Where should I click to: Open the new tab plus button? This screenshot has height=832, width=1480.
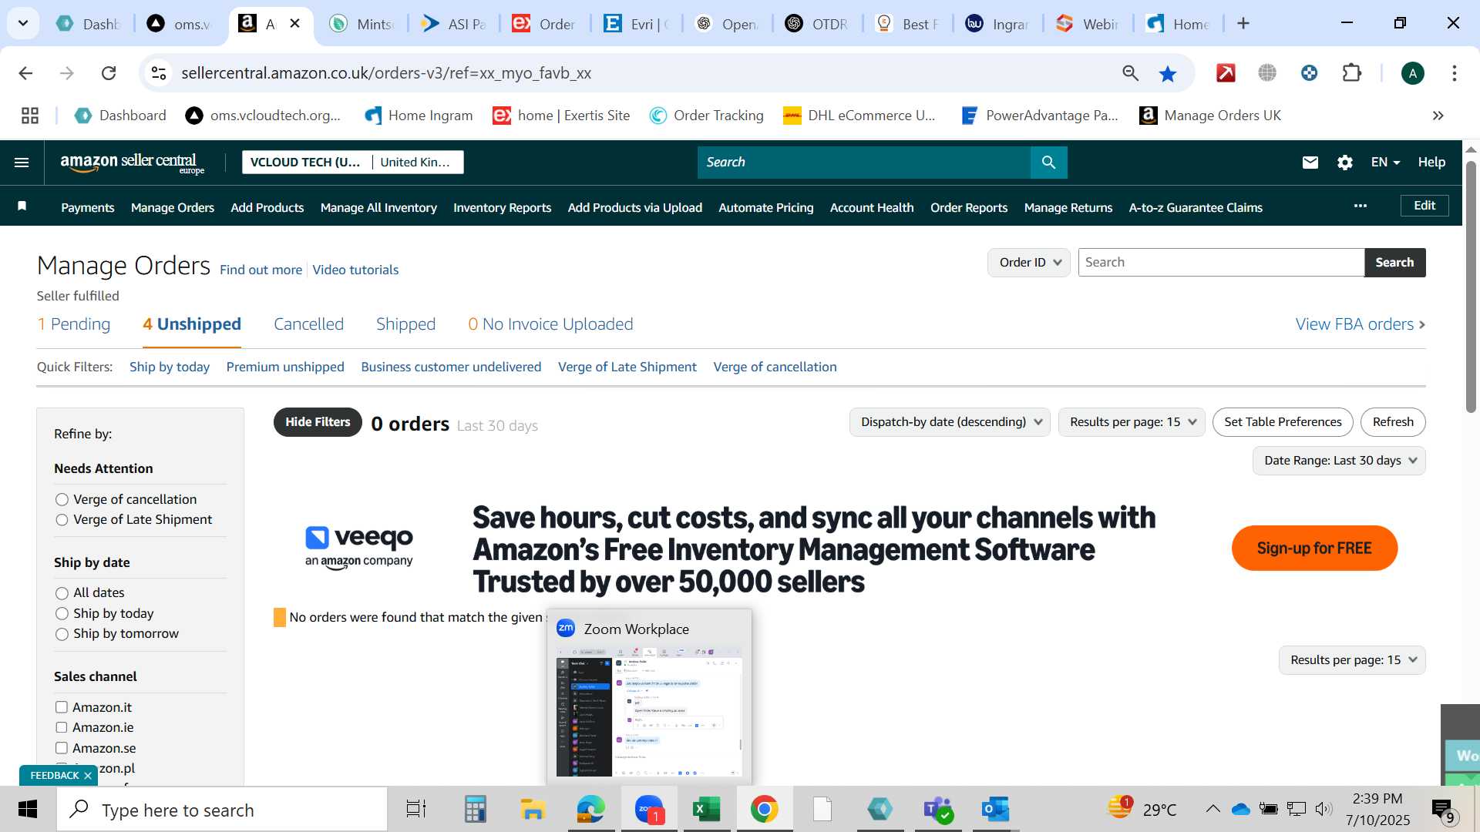pos(1243,23)
